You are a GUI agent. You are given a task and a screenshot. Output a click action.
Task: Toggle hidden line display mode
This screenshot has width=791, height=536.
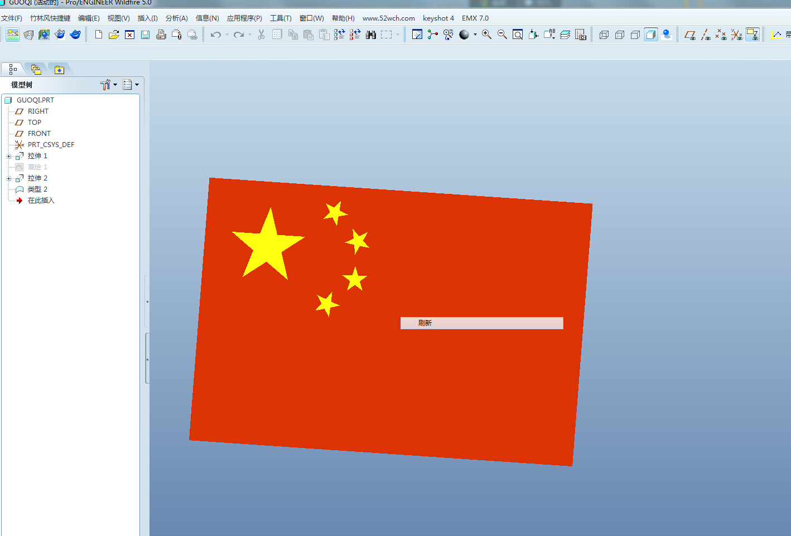coord(619,35)
